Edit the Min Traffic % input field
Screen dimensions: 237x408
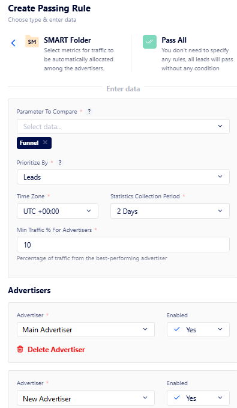(x=123, y=245)
